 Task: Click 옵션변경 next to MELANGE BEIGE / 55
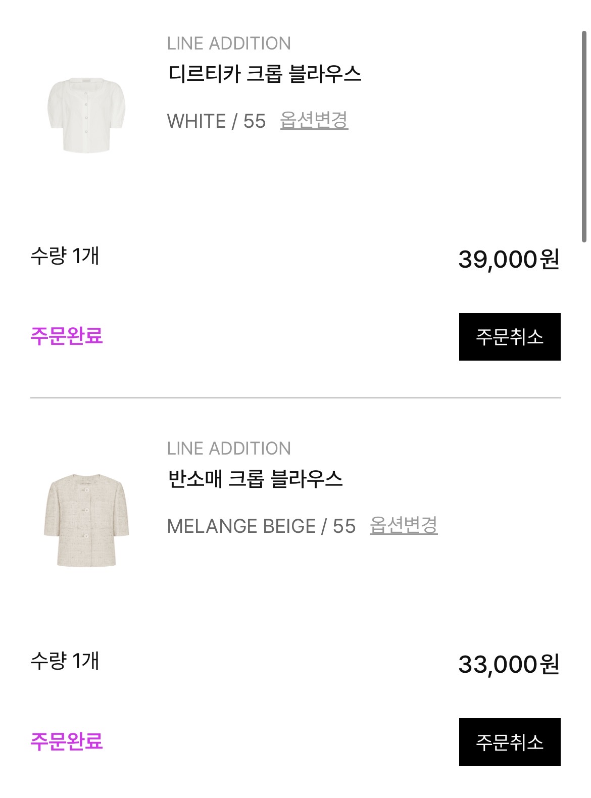coord(403,526)
